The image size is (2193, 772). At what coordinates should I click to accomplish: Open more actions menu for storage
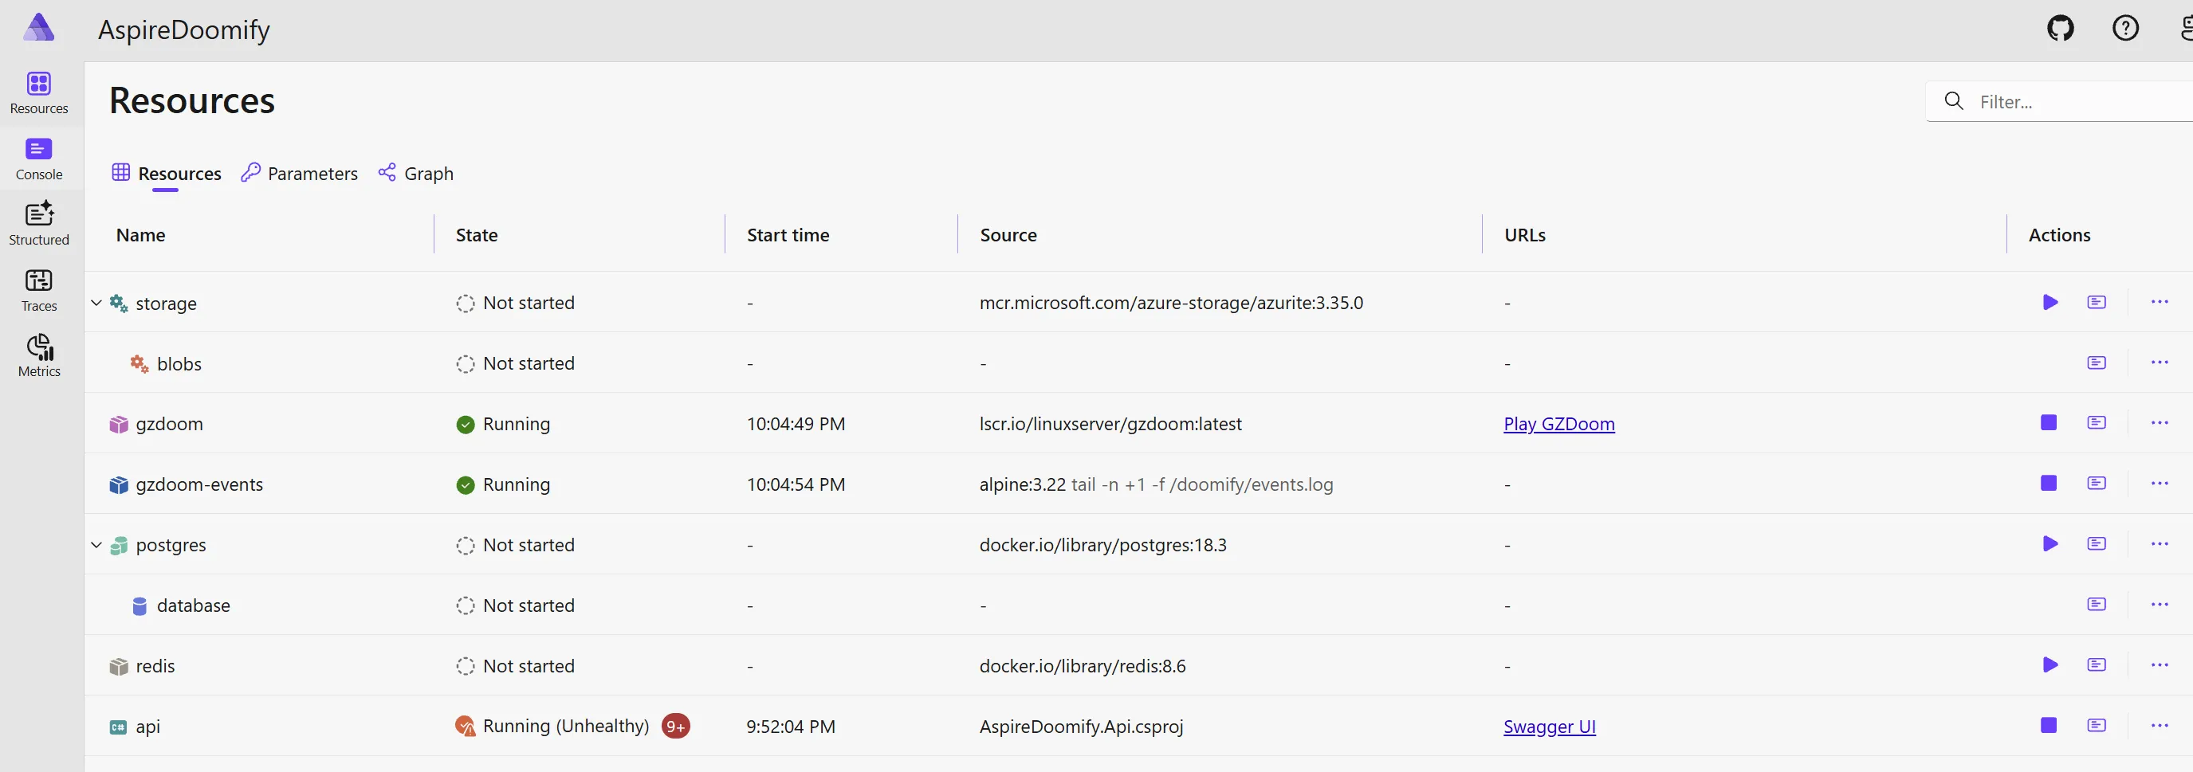click(x=2160, y=302)
